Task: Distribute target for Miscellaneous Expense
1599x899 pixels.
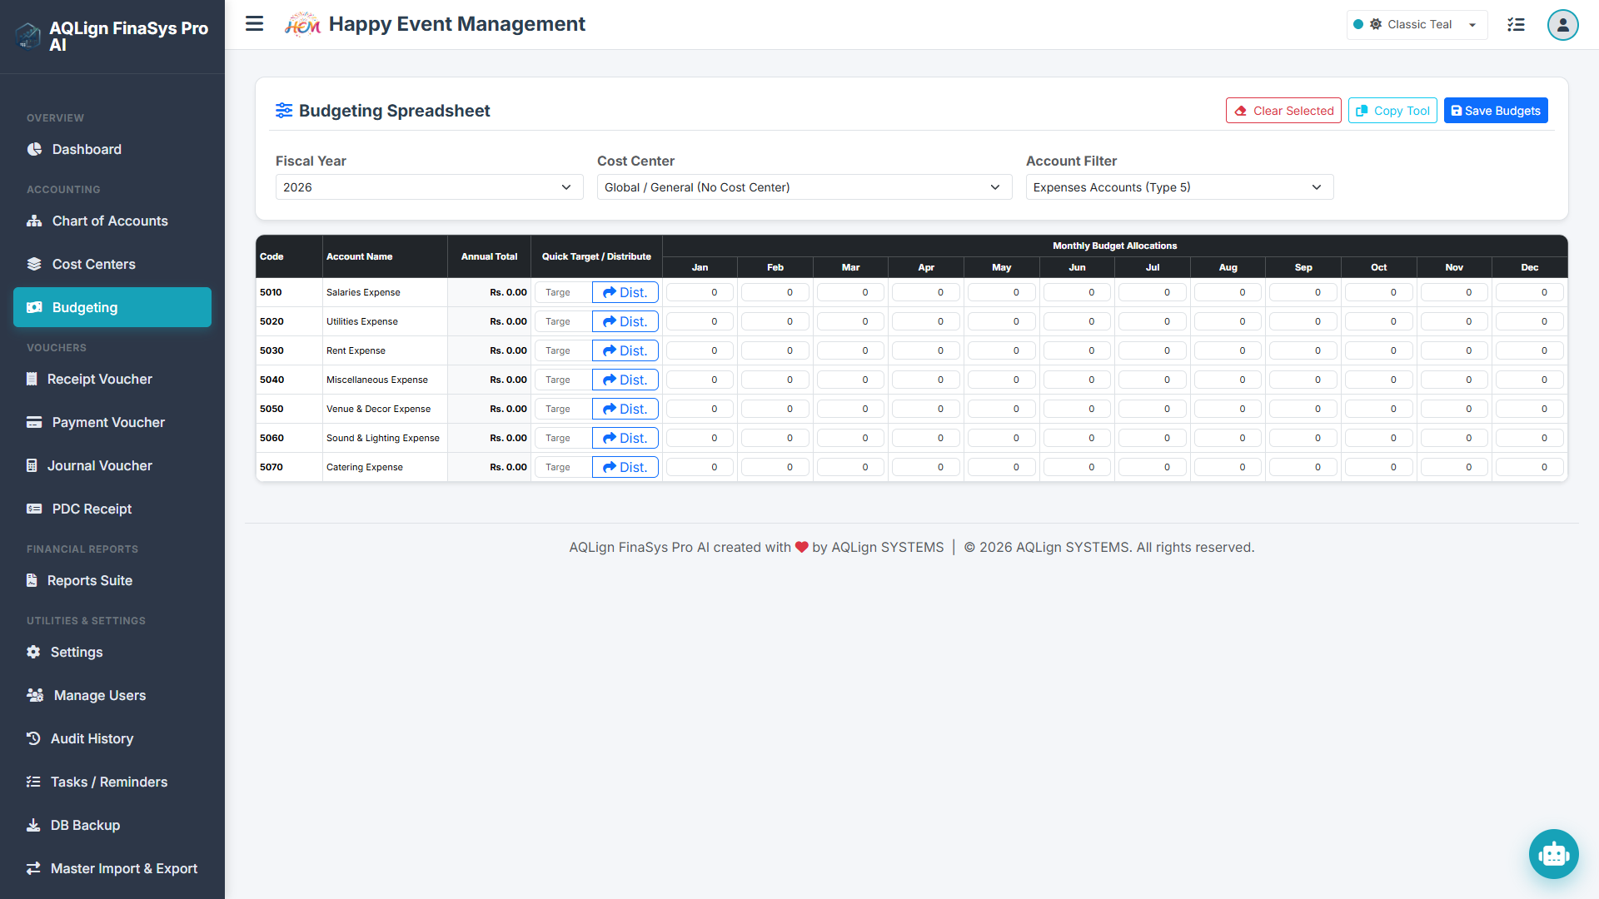Action: pos(625,380)
